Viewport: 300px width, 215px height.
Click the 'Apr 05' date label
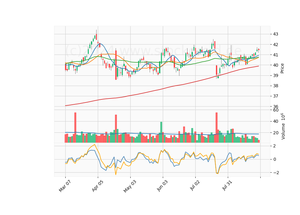pos(97,186)
